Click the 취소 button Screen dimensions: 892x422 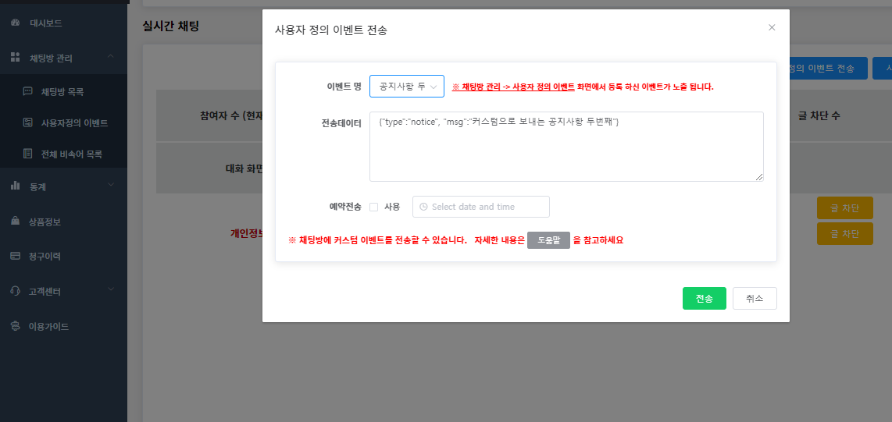point(754,299)
